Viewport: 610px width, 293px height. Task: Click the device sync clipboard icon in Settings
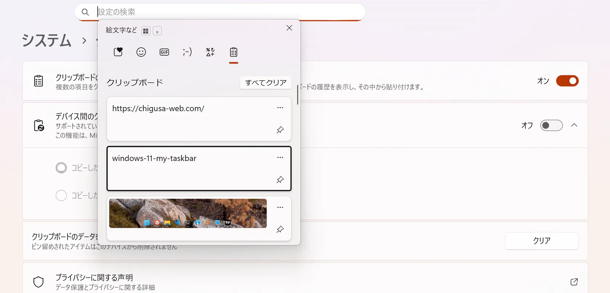tap(39, 126)
